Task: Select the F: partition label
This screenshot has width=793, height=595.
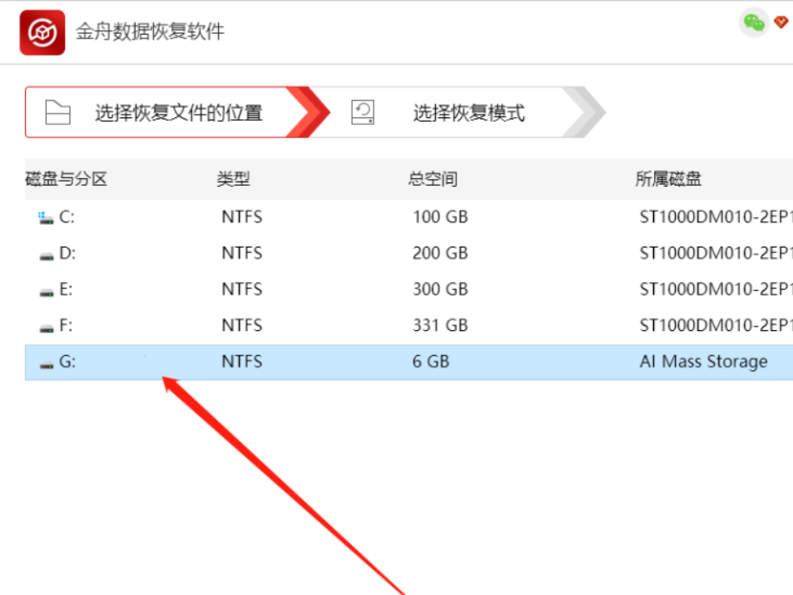Action: pos(66,326)
